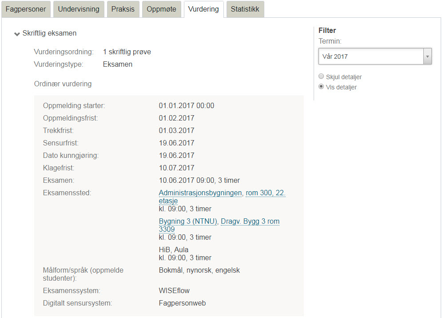Click the Eksamenssystem label
The image size is (442, 318).
(x=72, y=290)
